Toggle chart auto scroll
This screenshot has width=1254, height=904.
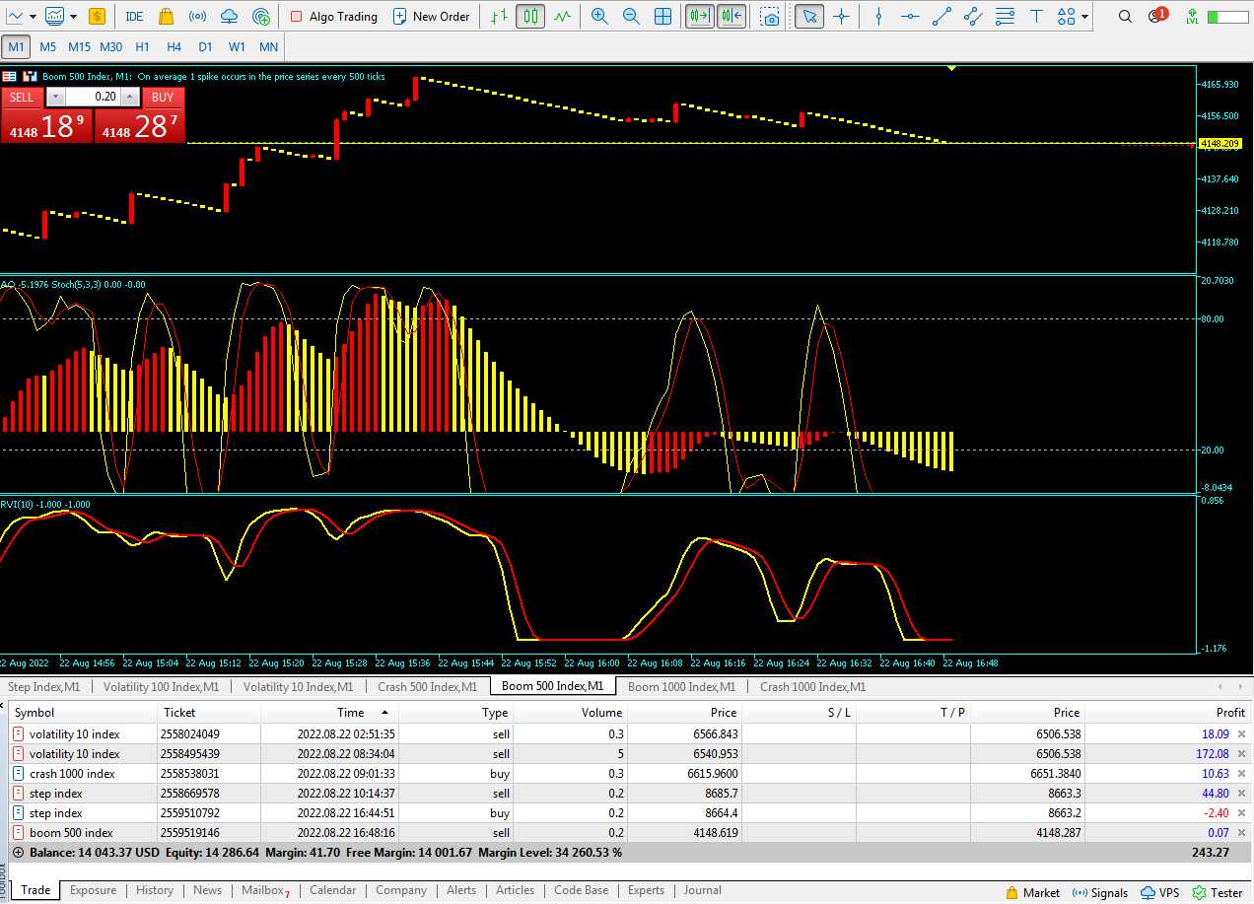(700, 16)
